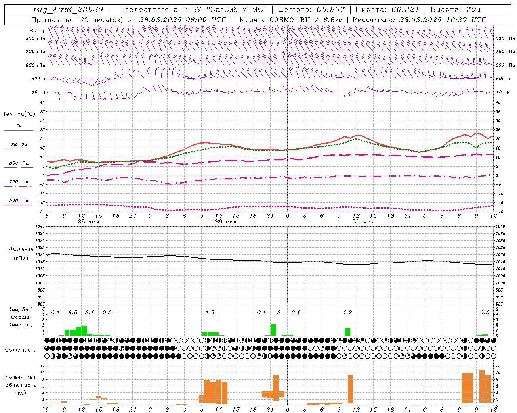Click the Облачность cloudiness label

tap(21, 350)
